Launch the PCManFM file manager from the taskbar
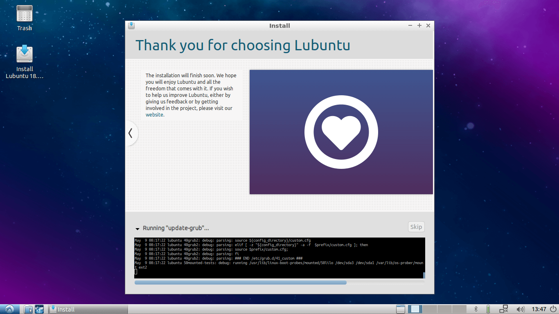The width and height of the screenshot is (559, 314). tap(28, 309)
